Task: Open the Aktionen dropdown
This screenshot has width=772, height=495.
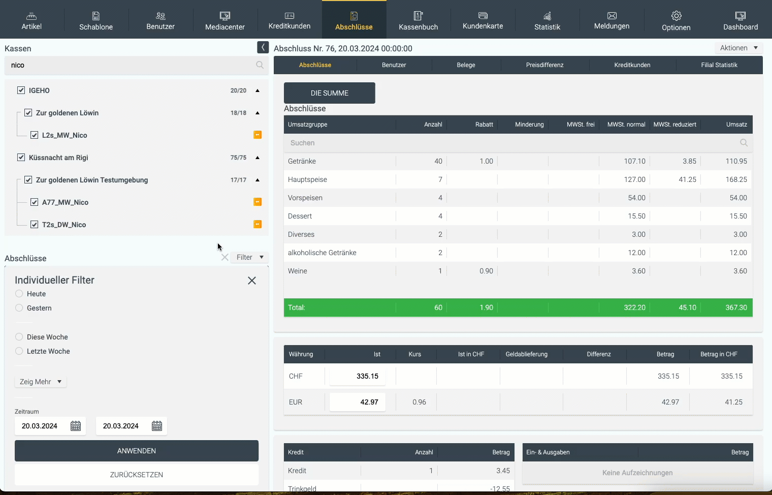Action: pyautogui.click(x=738, y=48)
